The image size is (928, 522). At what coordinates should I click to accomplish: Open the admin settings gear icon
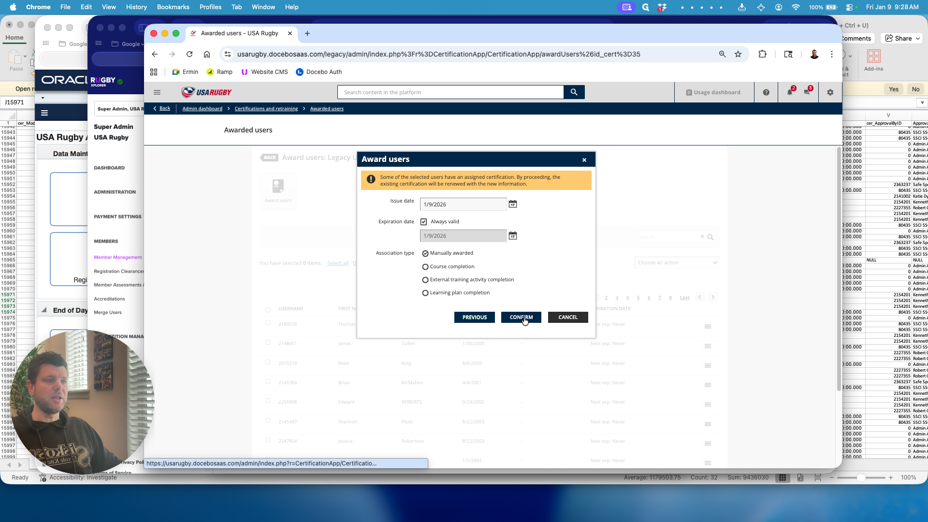tap(830, 92)
